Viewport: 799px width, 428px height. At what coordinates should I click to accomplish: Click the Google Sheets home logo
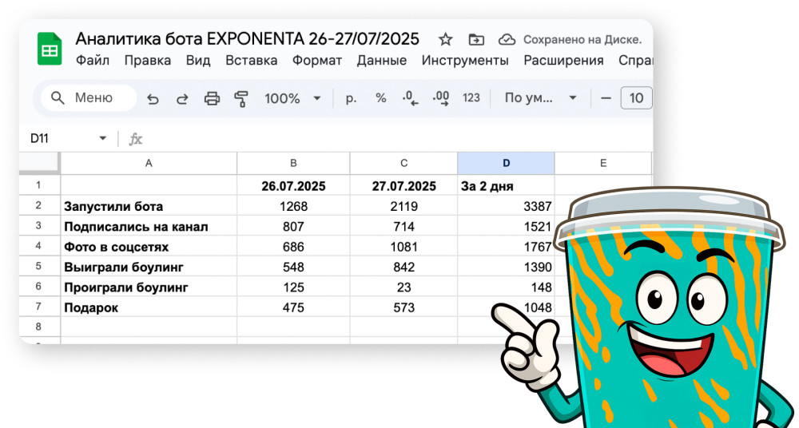tap(50, 50)
